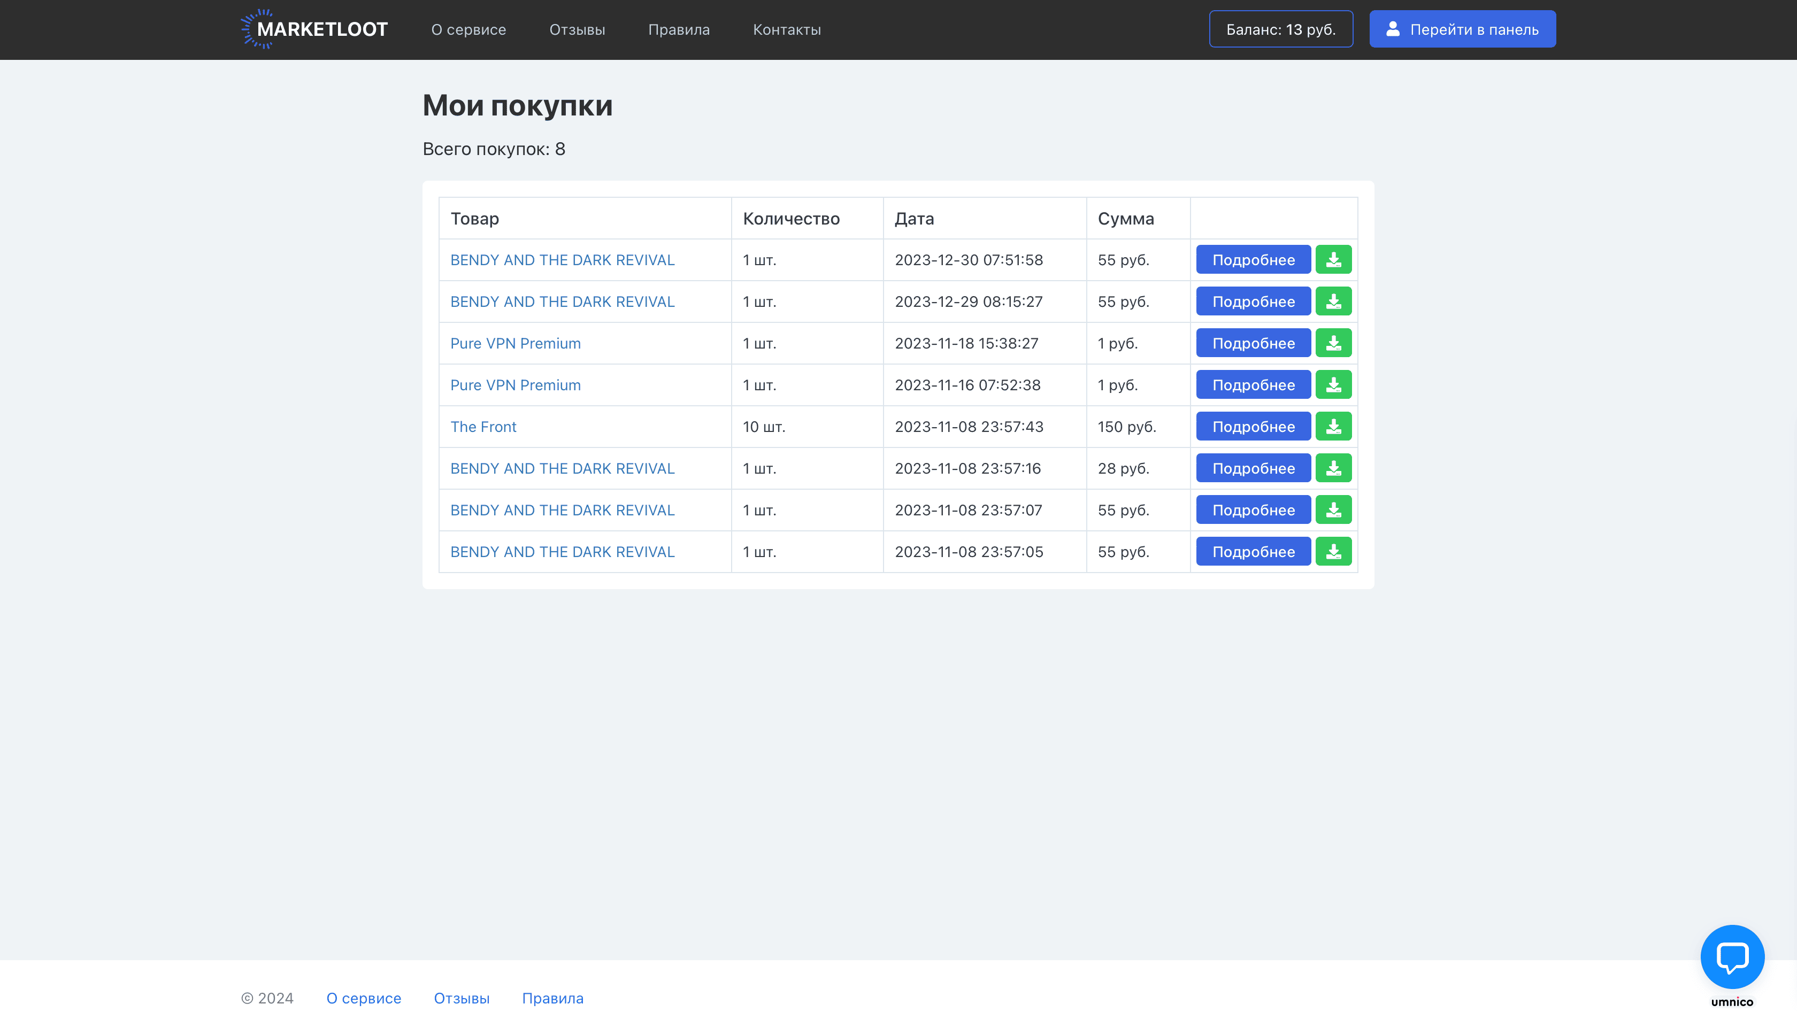Click Подробнее for The Front purchase

pyautogui.click(x=1252, y=427)
